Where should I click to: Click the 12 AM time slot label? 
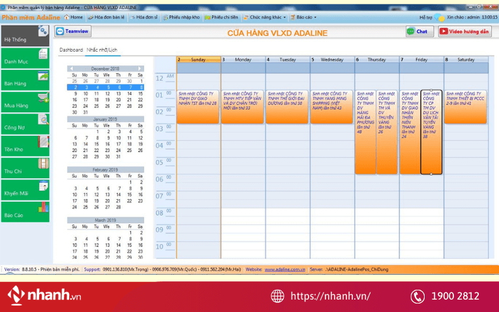pyautogui.click(x=165, y=78)
